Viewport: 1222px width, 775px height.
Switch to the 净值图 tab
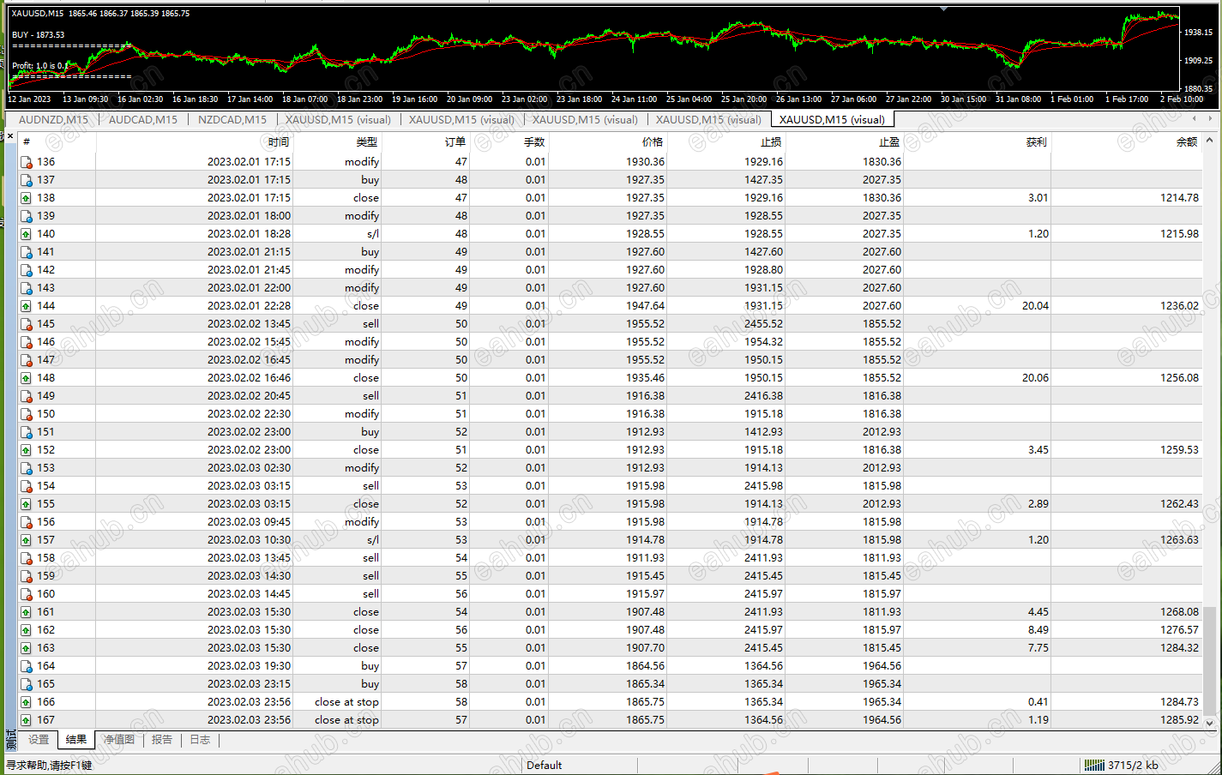click(x=119, y=740)
